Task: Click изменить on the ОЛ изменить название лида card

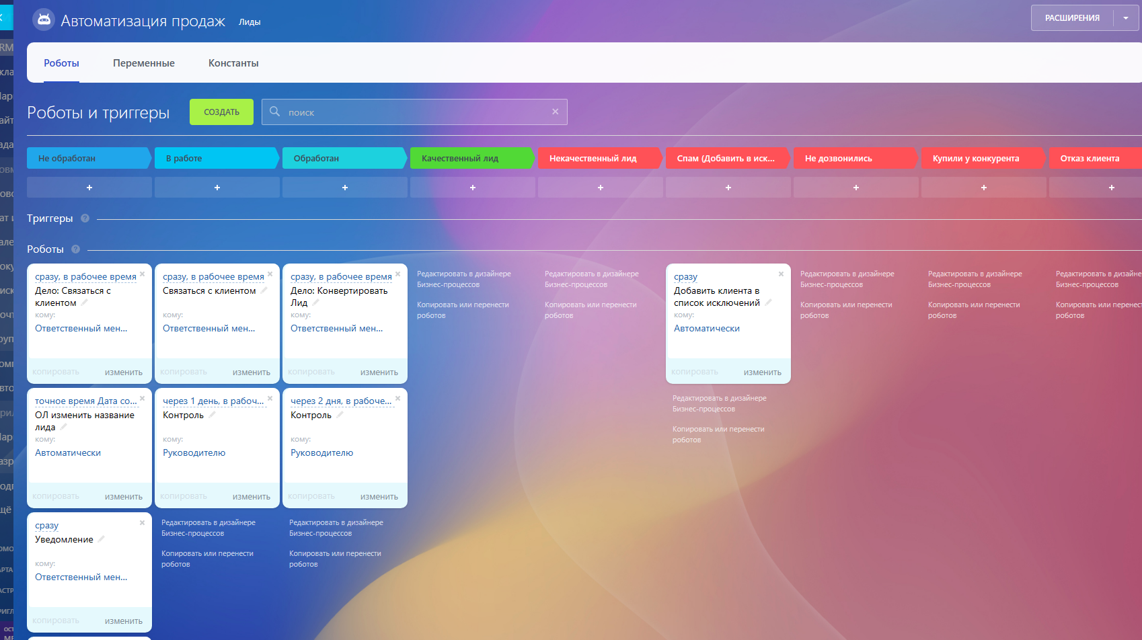Action: [124, 496]
